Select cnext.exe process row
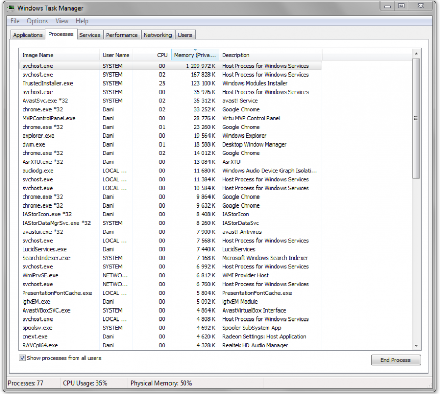 [171, 337]
